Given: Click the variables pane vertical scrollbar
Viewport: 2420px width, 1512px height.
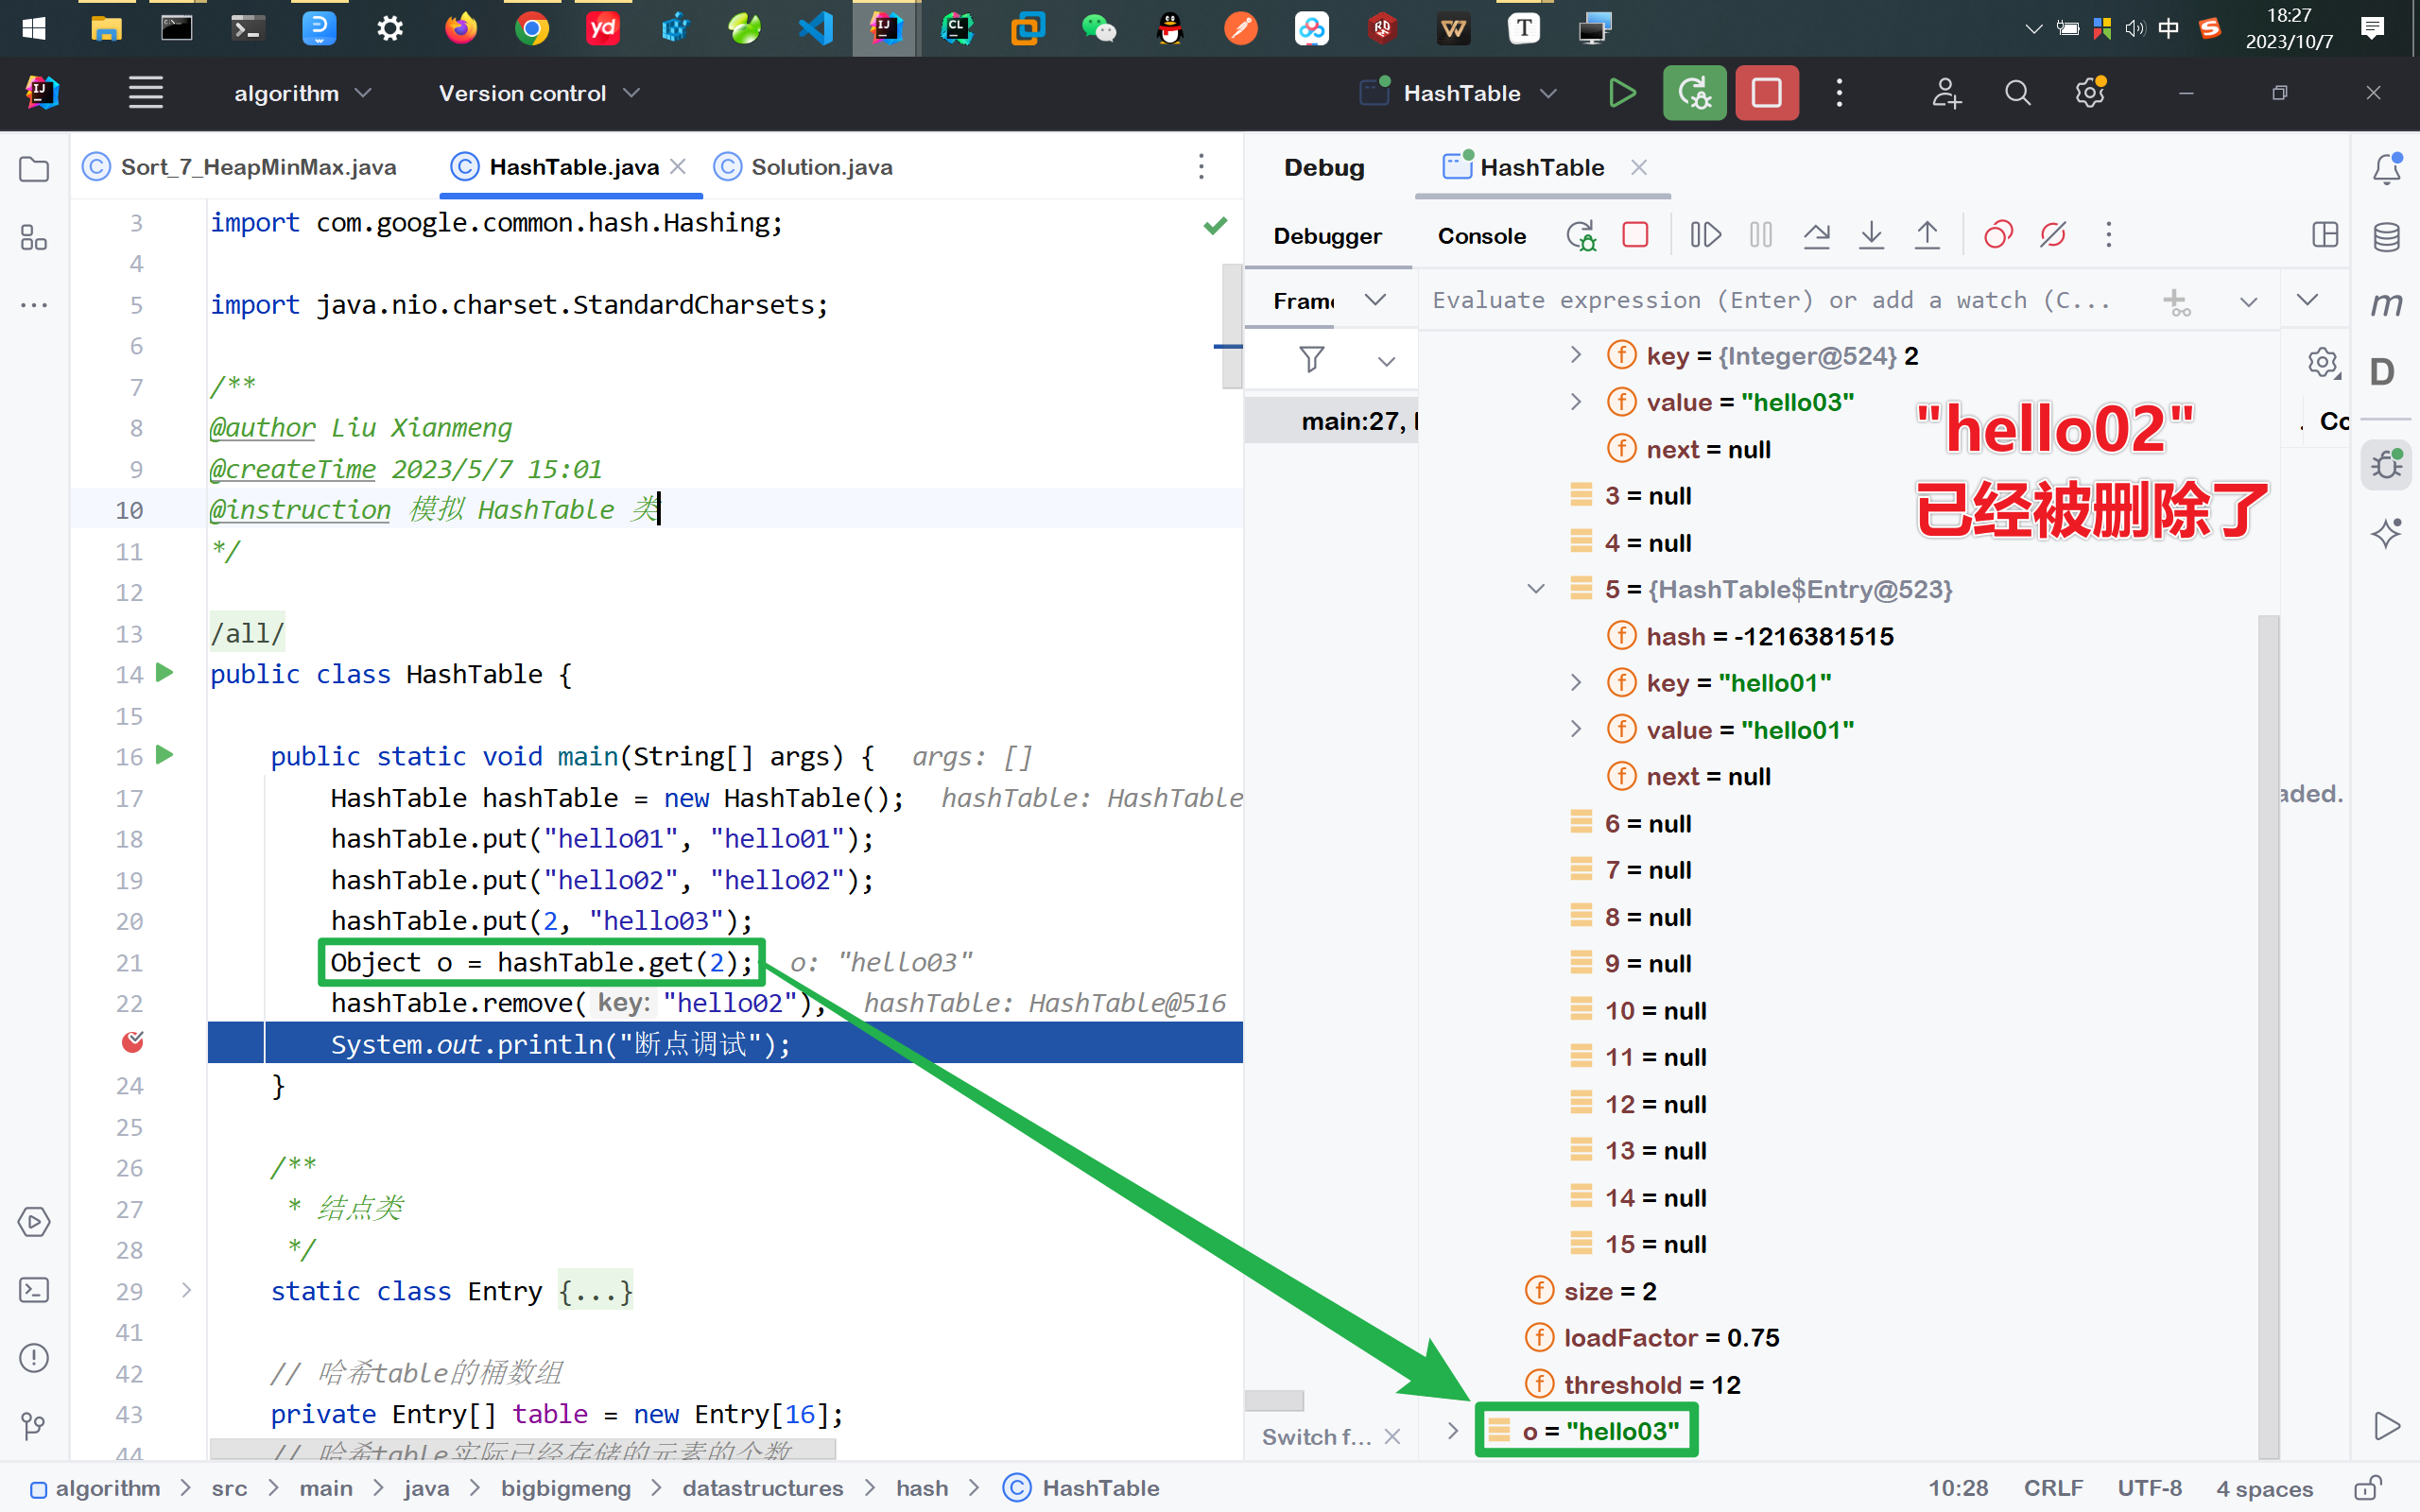Looking at the screenshot, I should click(2269, 1036).
